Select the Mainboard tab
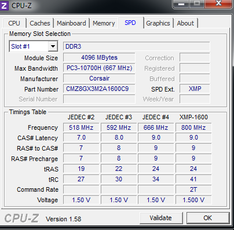Image resolution: width=234 pixels, height=230 pixels. [71, 23]
